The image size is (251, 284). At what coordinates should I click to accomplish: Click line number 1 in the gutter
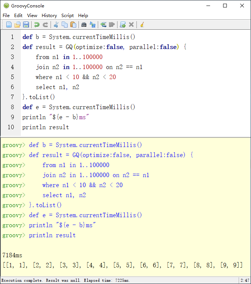[x=12, y=37]
